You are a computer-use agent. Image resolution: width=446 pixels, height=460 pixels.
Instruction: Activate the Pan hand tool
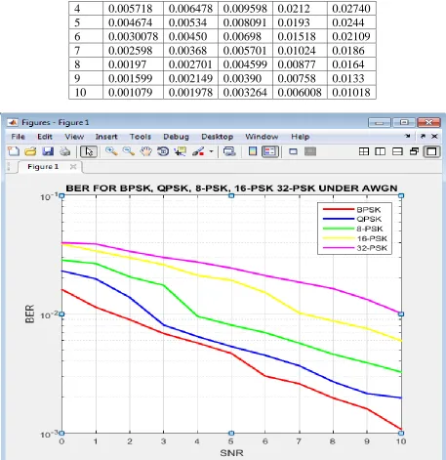tap(146, 151)
